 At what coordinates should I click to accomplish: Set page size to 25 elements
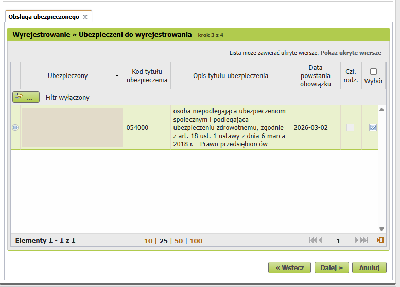(164, 241)
